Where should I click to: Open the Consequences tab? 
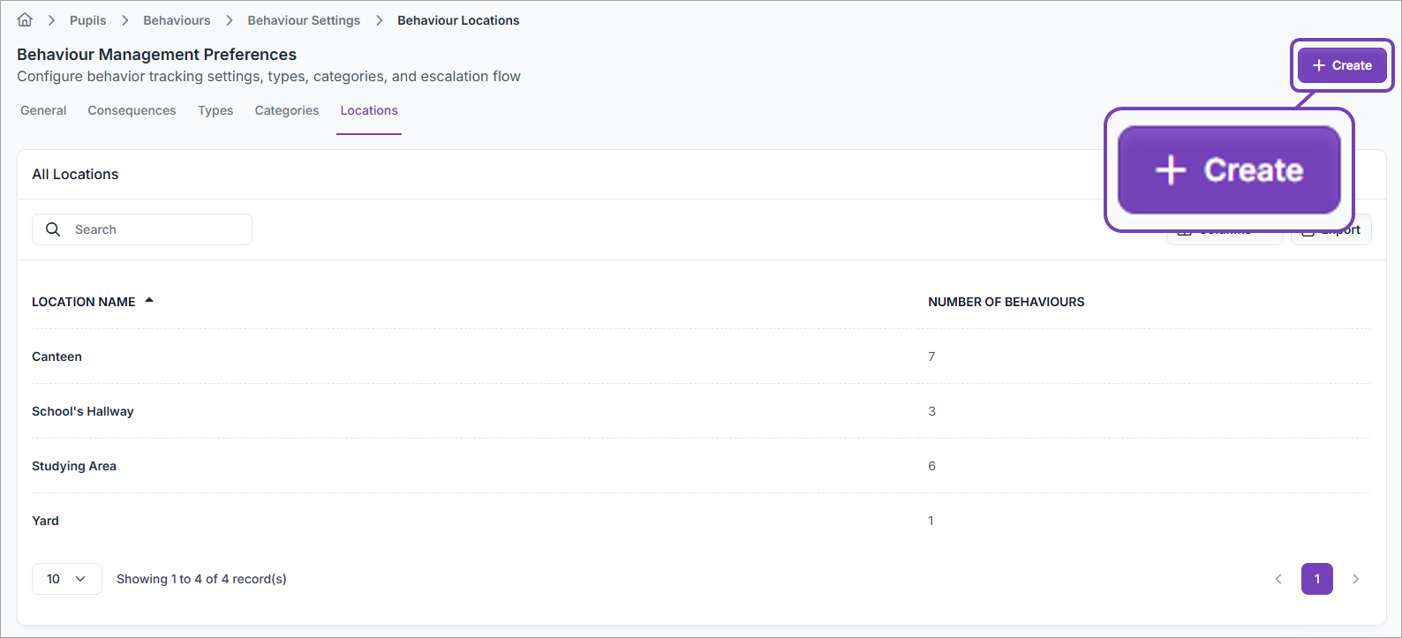(132, 110)
